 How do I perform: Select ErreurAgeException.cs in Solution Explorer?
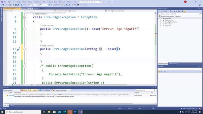pos(171,22)
